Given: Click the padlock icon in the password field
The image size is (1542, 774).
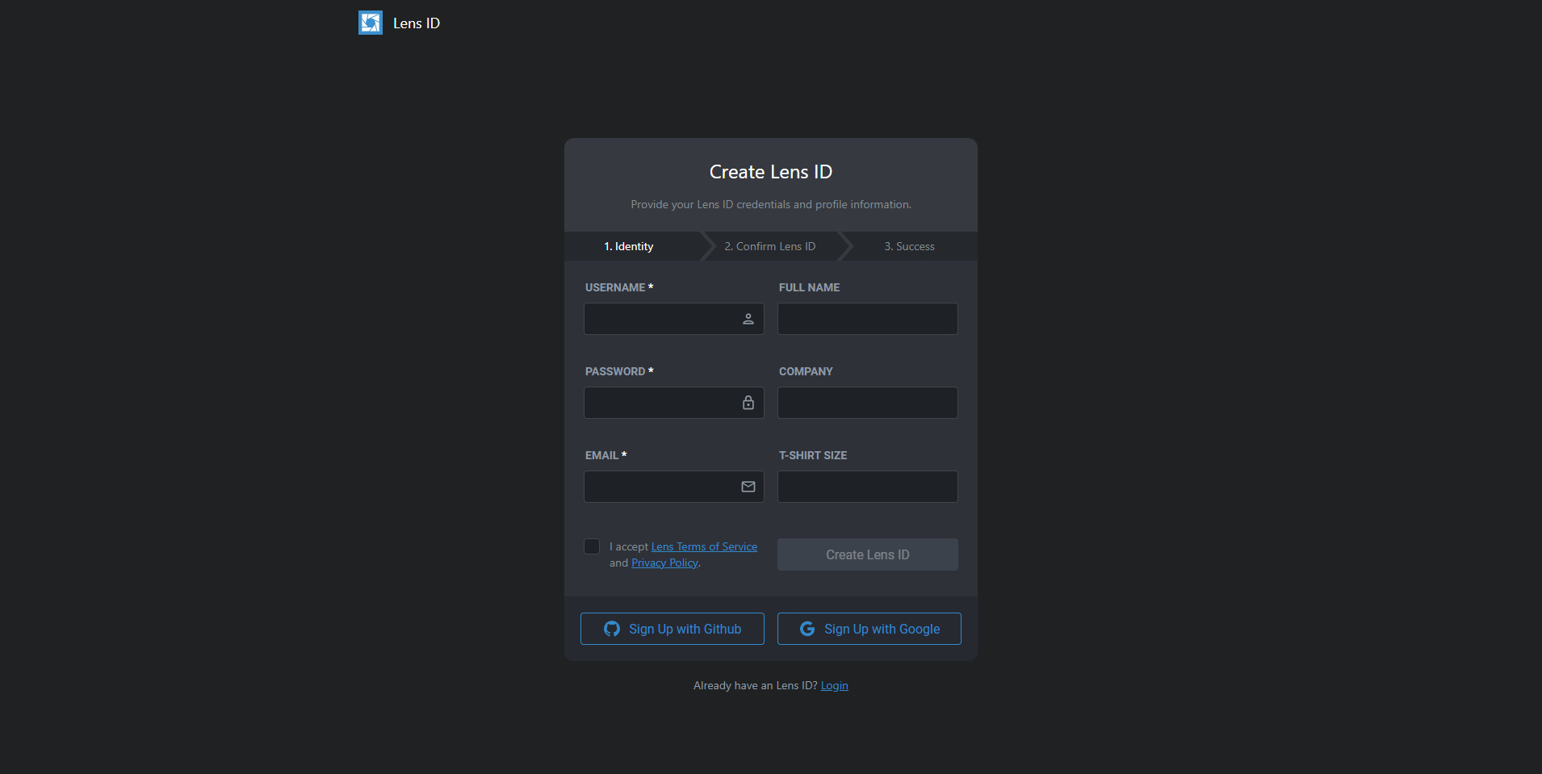Looking at the screenshot, I should 748,403.
